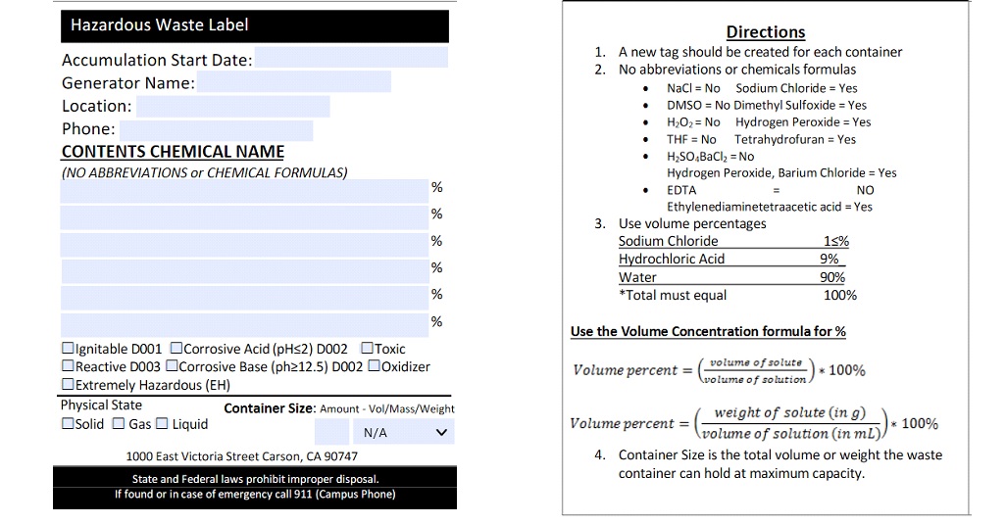
Task: Check the Ignitable D001 checkbox
Action: 68,348
